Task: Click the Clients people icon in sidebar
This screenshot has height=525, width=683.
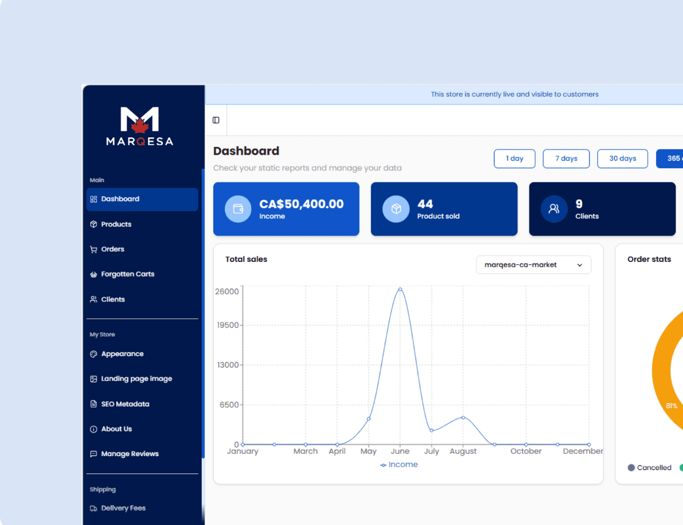Action: (94, 299)
